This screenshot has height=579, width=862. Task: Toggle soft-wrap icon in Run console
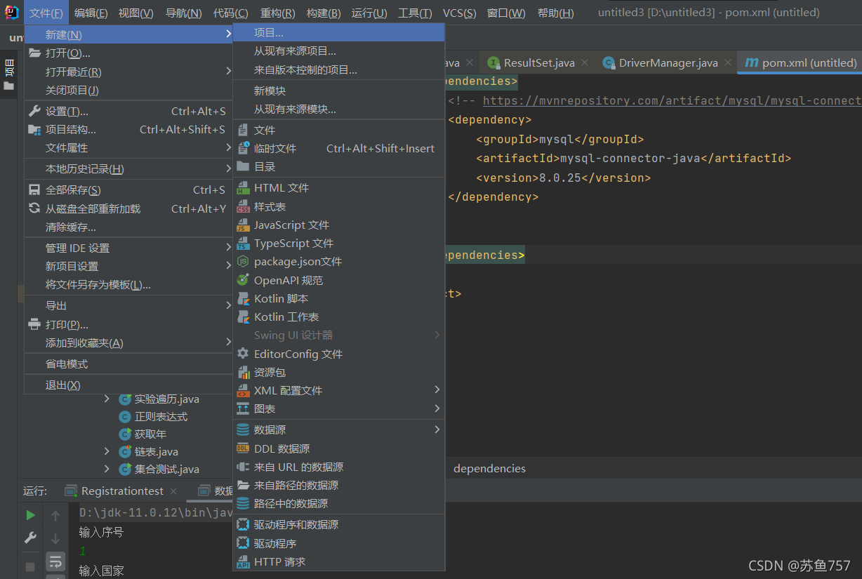point(55,561)
